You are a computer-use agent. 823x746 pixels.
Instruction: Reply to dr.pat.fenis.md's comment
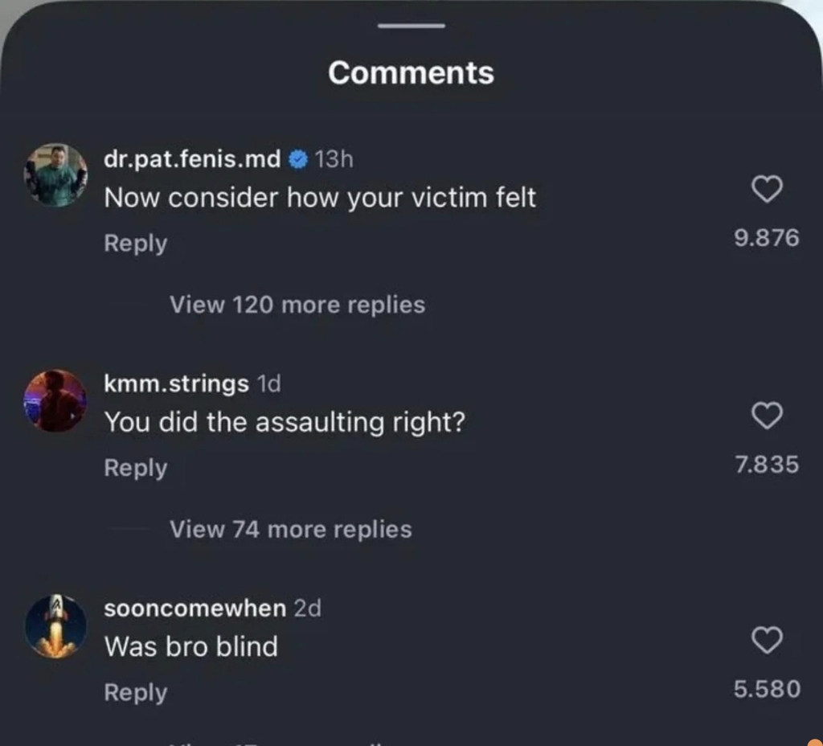coord(135,243)
